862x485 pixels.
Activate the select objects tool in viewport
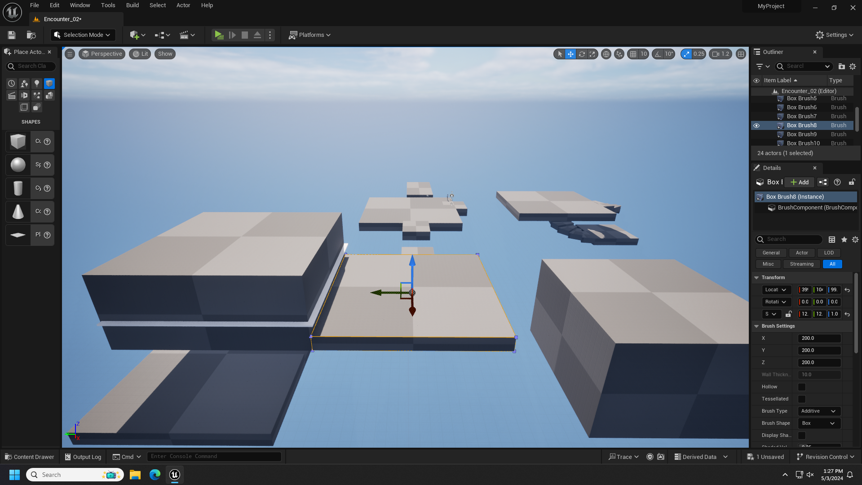pyautogui.click(x=560, y=54)
